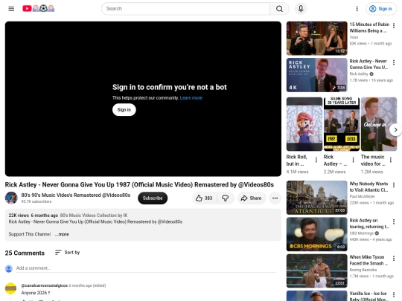Click '80's Music Videos Collection by IK' text
Image resolution: width=402 pixels, height=301 pixels.
pyautogui.click(x=94, y=216)
